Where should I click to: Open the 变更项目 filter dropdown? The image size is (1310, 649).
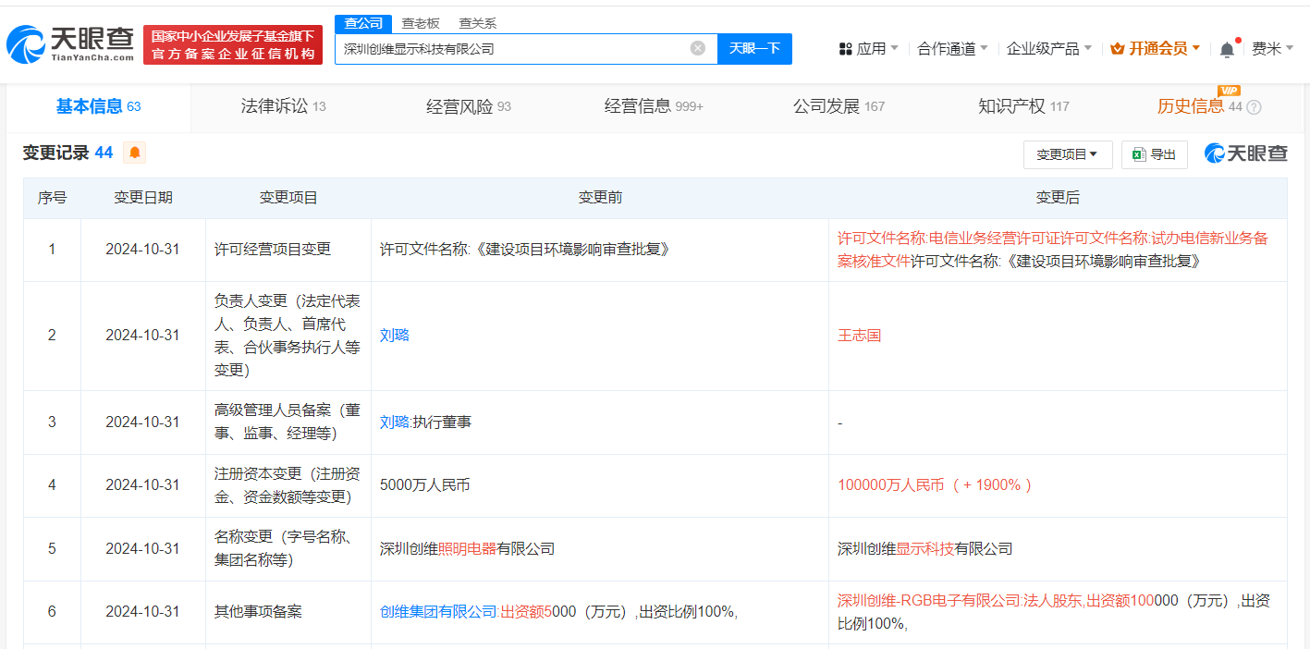coord(1068,154)
